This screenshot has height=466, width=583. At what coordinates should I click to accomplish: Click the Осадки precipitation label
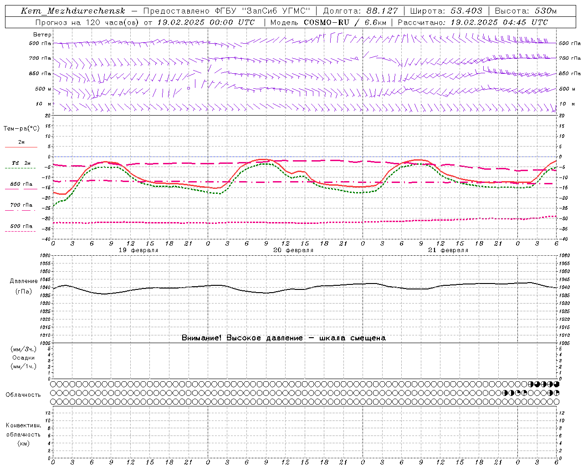pos(24,358)
